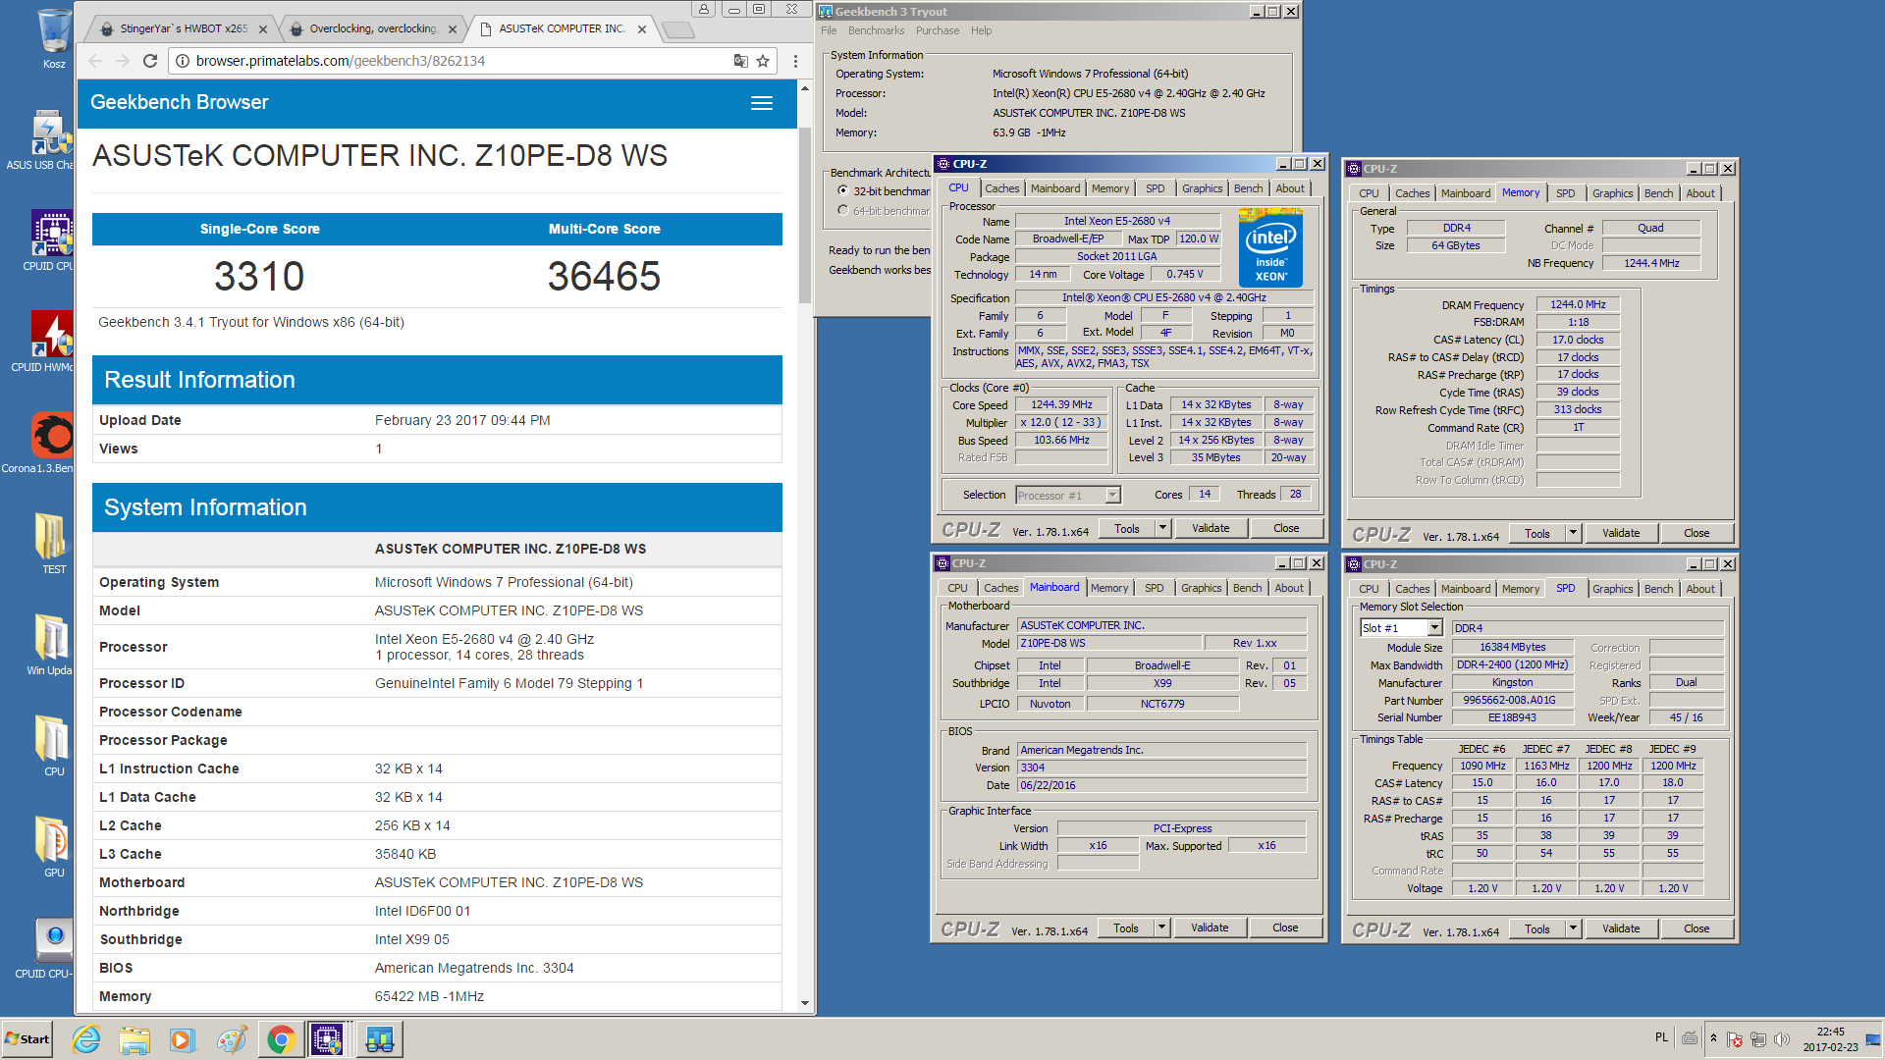Screen dimensions: 1885x1060
Task: Open Bench tab in CPU-Z Memory window
Action: (1658, 193)
